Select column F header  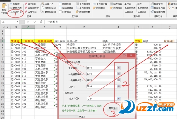[84, 27]
